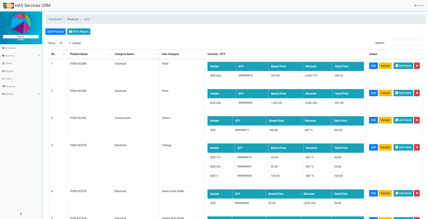Open the Show entries dropdown
The width and height of the screenshot is (428, 219).
pyautogui.click(x=64, y=43)
